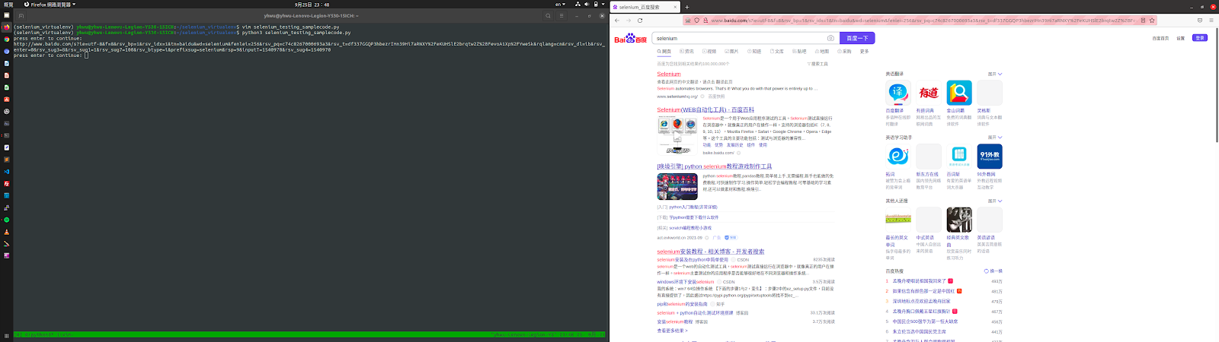Select the 视频 search tab
Screen dimensions: 1219x342
pos(709,52)
